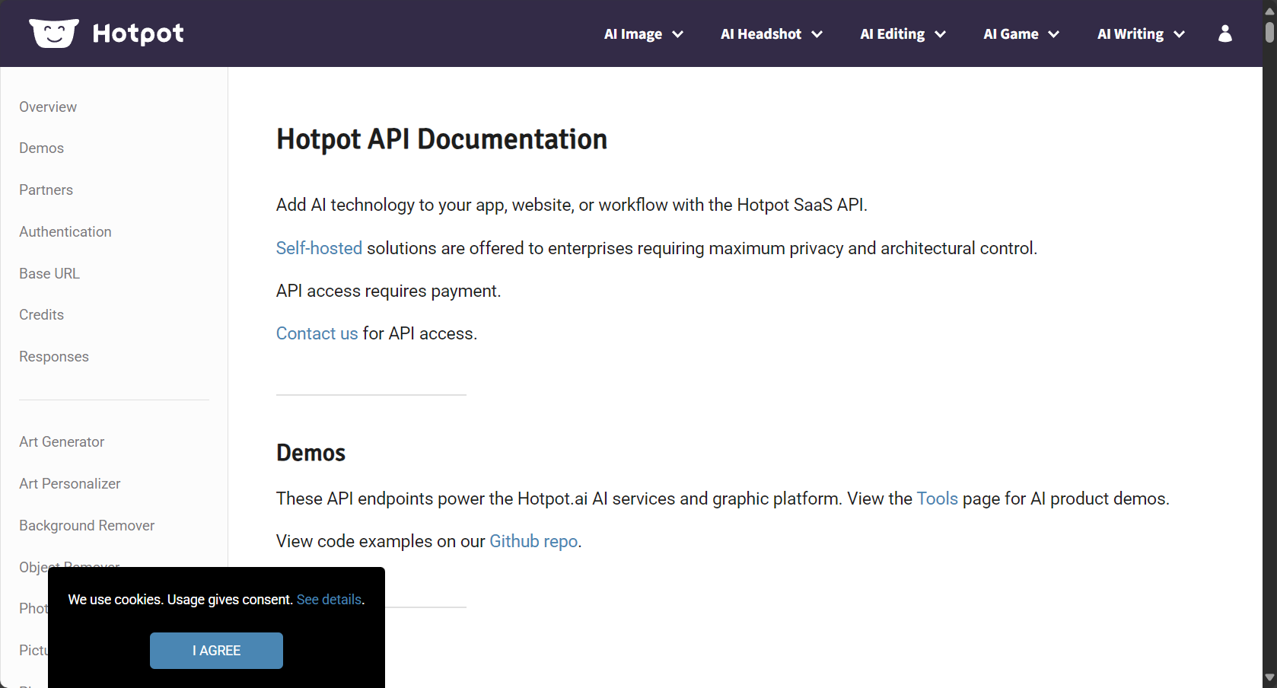This screenshot has width=1277, height=688.
Task: Click the Hotpot API Documentation heading
Action: [x=441, y=139]
